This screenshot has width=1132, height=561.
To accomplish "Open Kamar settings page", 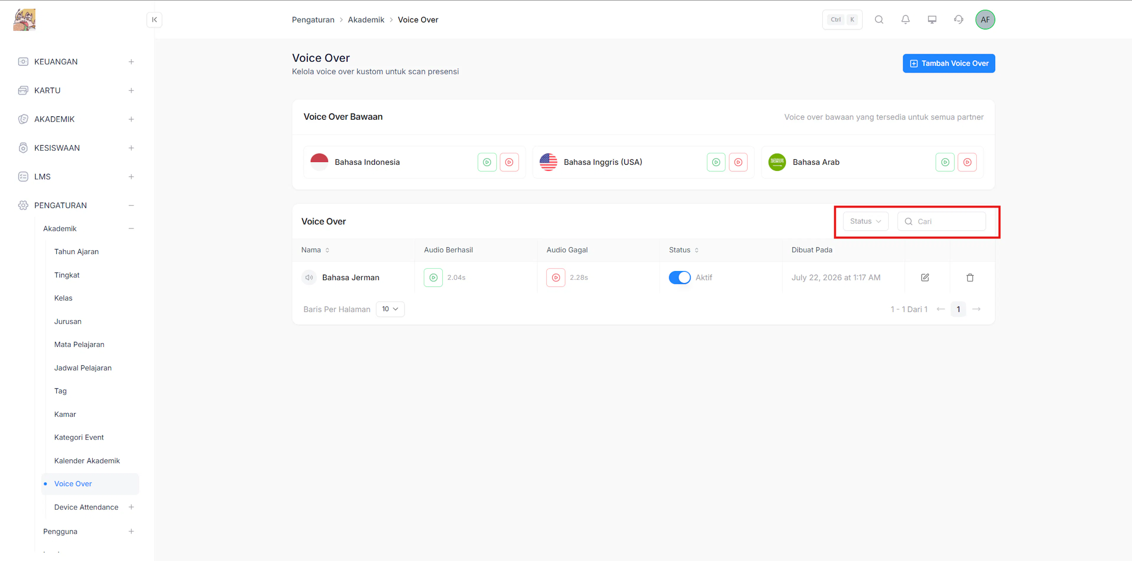I will point(65,414).
